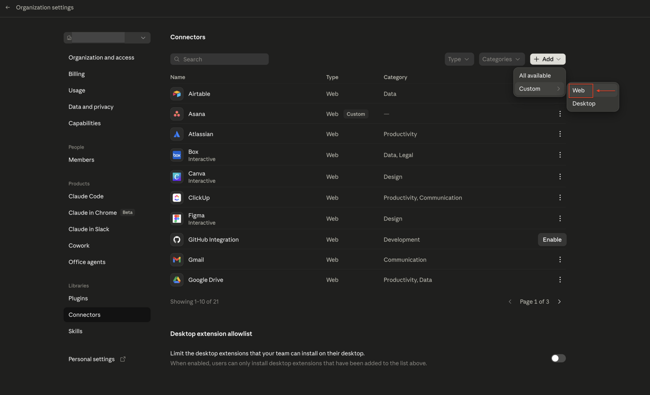This screenshot has width=650, height=395.
Task: Click the GitHub Integration connector name
Action: 213,240
